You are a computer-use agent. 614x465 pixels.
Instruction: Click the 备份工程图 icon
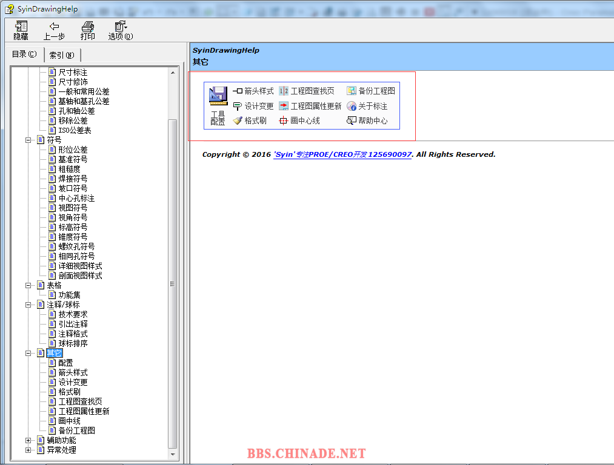point(352,91)
